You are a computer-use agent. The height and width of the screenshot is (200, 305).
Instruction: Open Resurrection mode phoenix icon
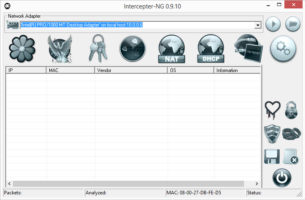tap(60, 49)
